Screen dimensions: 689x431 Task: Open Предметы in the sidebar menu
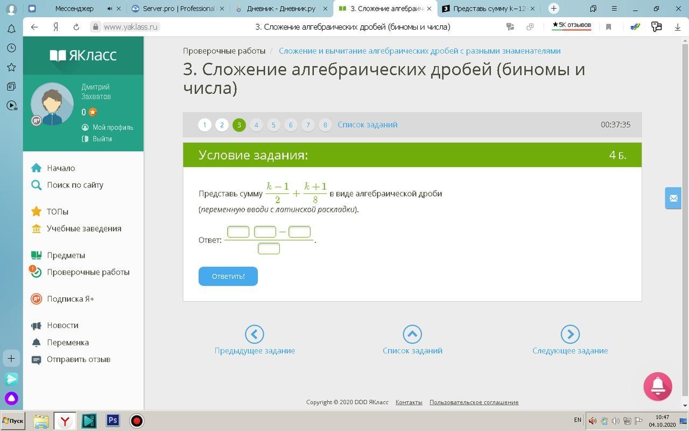[x=66, y=255]
